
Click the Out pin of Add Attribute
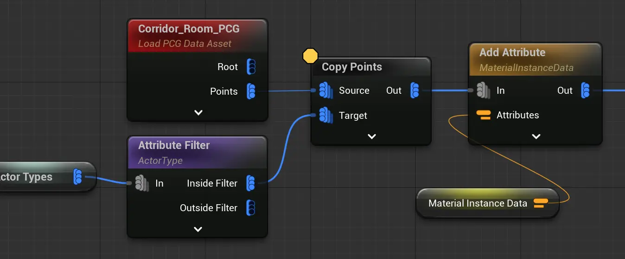click(x=586, y=91)
